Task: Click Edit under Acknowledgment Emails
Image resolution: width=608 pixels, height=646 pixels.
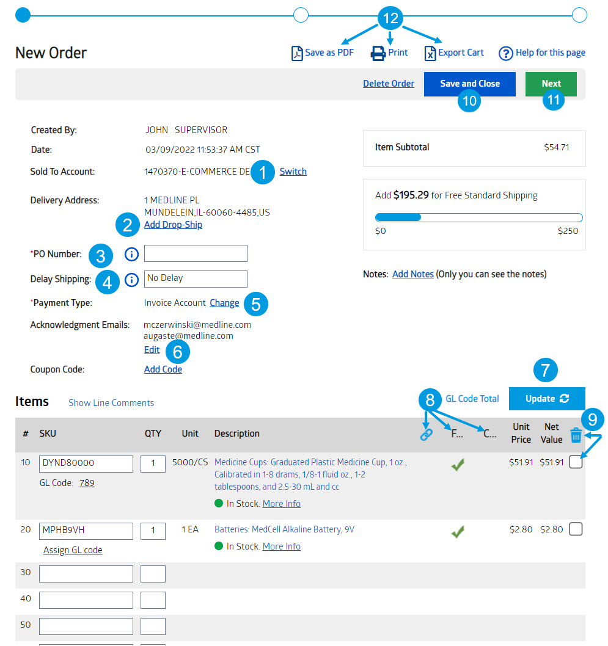Action: pos(152,350)
